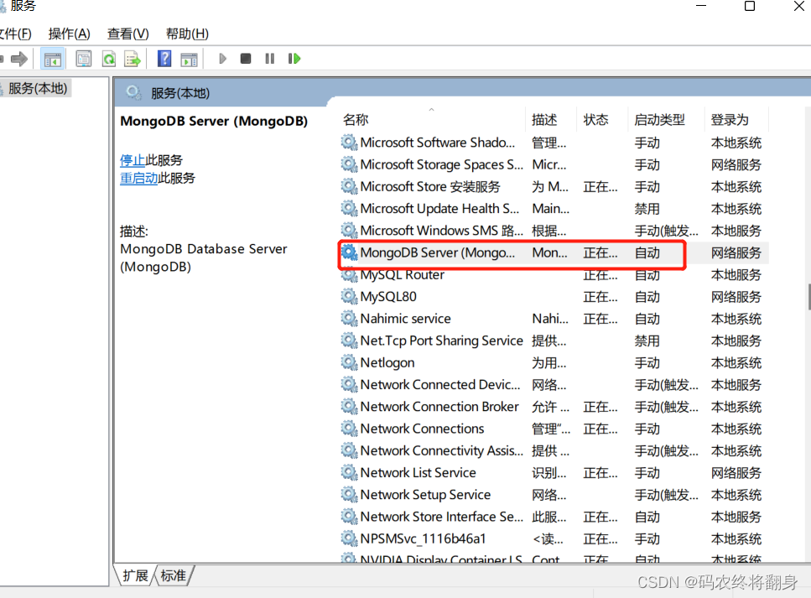Click the gear icon beside Network List Service
Image resolution: width=811 pixels, height=598 pixels.
point(349,473)
